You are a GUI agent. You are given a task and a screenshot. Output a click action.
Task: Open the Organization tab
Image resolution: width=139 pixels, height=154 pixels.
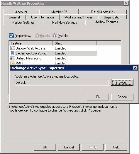(112, 17)
